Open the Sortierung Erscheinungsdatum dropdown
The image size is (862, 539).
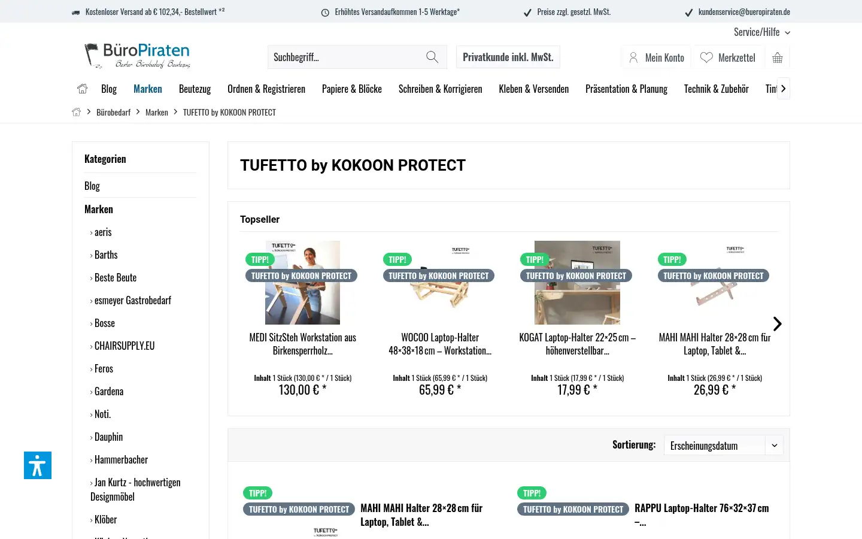click(x=724, y=446)
